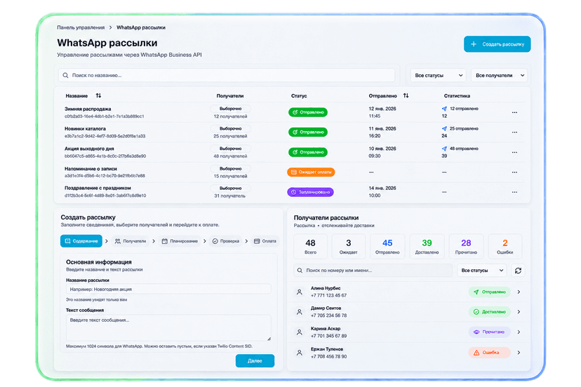Click Отправлено badge for Алина Нурбис
Image resolution: width=581 pixels, height=387 pixels.
point(489,292)
